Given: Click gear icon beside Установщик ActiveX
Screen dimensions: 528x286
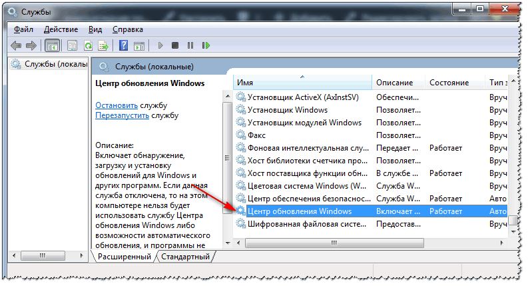Looking at the screenshot, I should tap(240, 97).
